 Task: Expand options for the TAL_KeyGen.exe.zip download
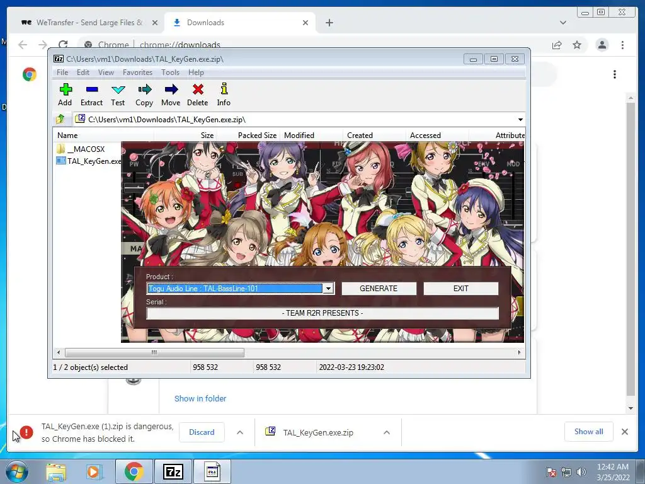coord(387,432)
